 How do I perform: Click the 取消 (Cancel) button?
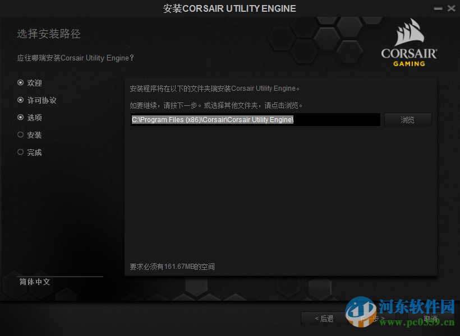pyautogui.click(x=430, y=318)
